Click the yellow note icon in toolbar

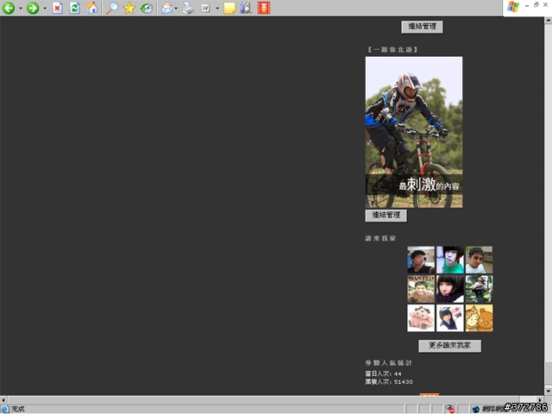(229, 8)
